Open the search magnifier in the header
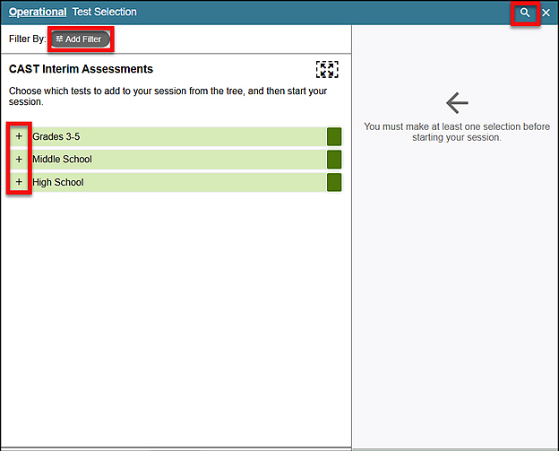This screenshot has width=559, height=451. [524, 13]
